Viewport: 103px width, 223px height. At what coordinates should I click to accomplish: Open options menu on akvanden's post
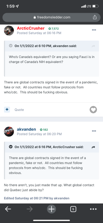click(x=94, y=131)
